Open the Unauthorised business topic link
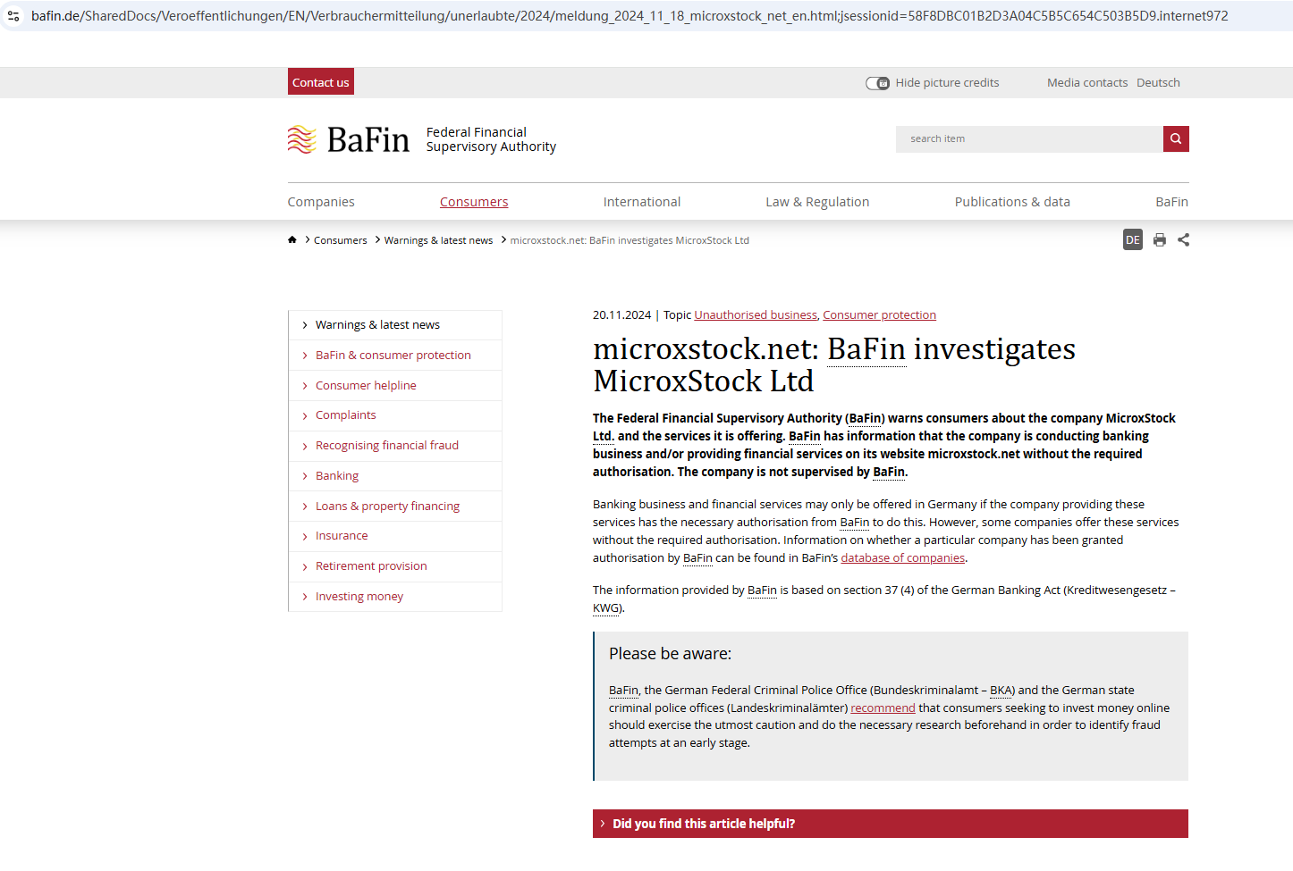This screenshot has width=1293, height=871. click(x=756, y=315)
